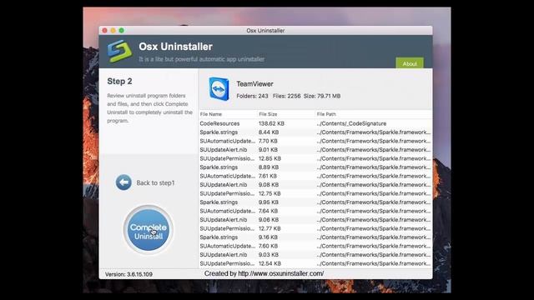Select SUUpdatePermissio row sized 12.75 KB
This screenshot has width=534, height=300.
[315, 193]
